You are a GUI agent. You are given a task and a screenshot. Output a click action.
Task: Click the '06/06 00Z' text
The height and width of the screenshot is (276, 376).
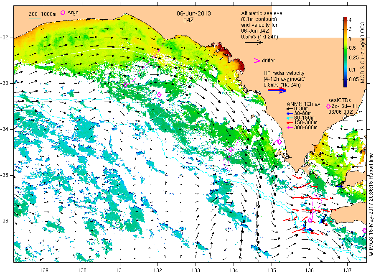coord(340,112)
